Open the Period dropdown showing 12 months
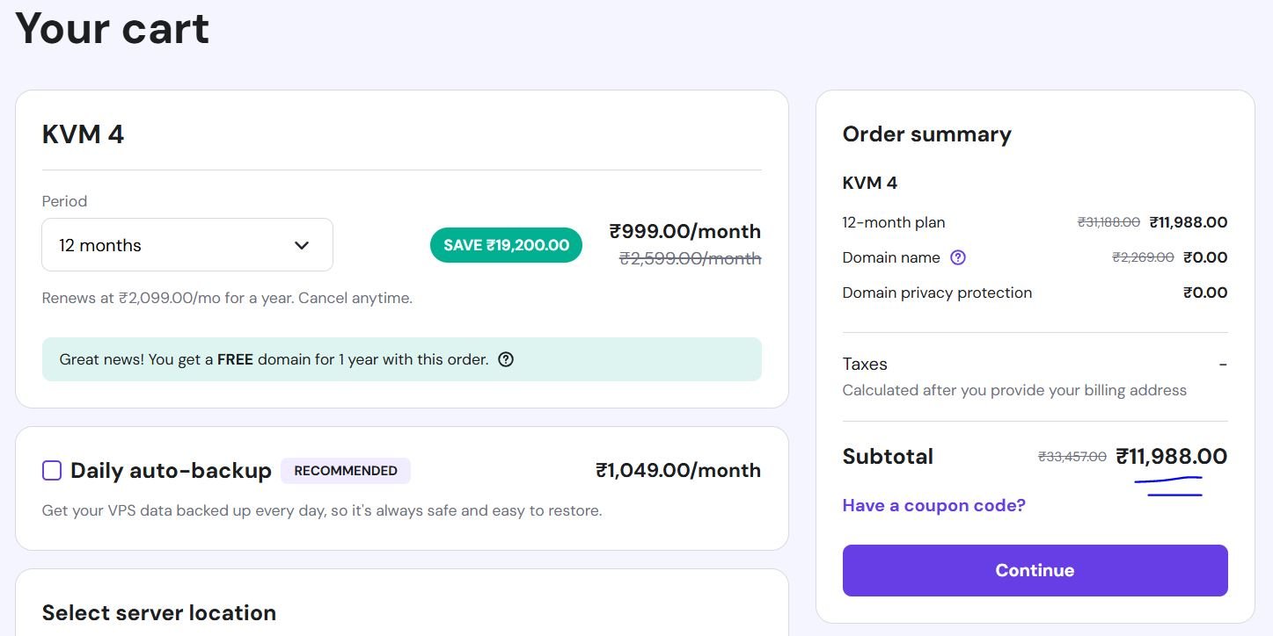Screen dimensions: 1273x636 [x=187, y=245]
